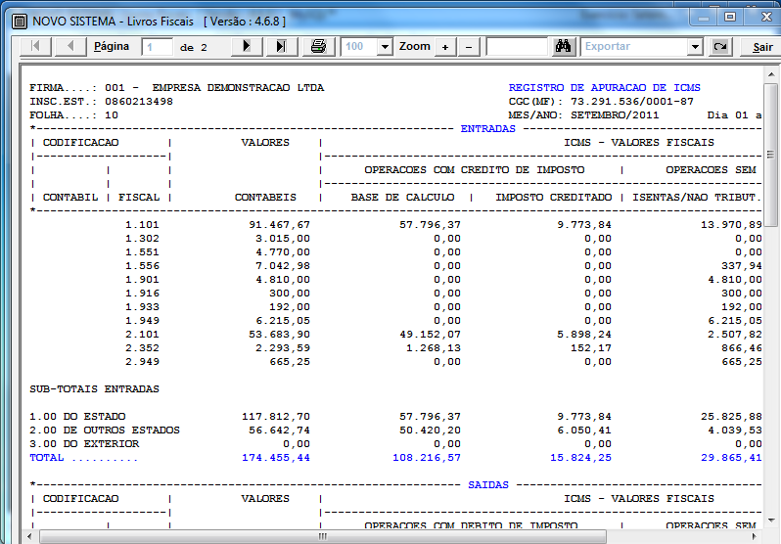Viewport: 781px width, 544px height.
Task: Focus the search text field
Action: click(517, 47)
